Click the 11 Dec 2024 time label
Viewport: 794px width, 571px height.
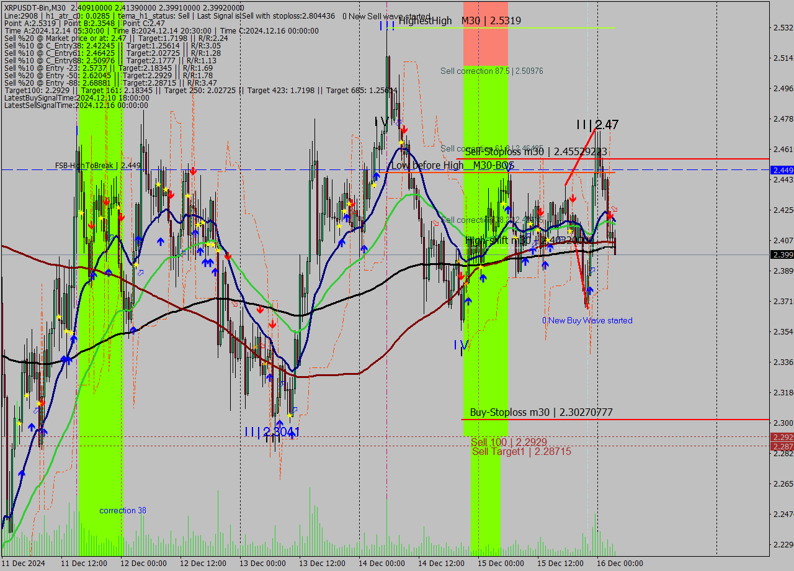click(24, 564)
